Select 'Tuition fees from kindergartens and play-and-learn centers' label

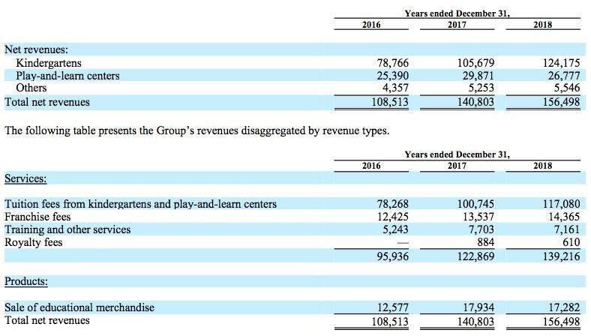point(140,204)
